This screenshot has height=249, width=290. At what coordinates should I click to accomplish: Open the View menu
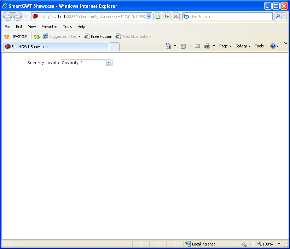[32, 27]
